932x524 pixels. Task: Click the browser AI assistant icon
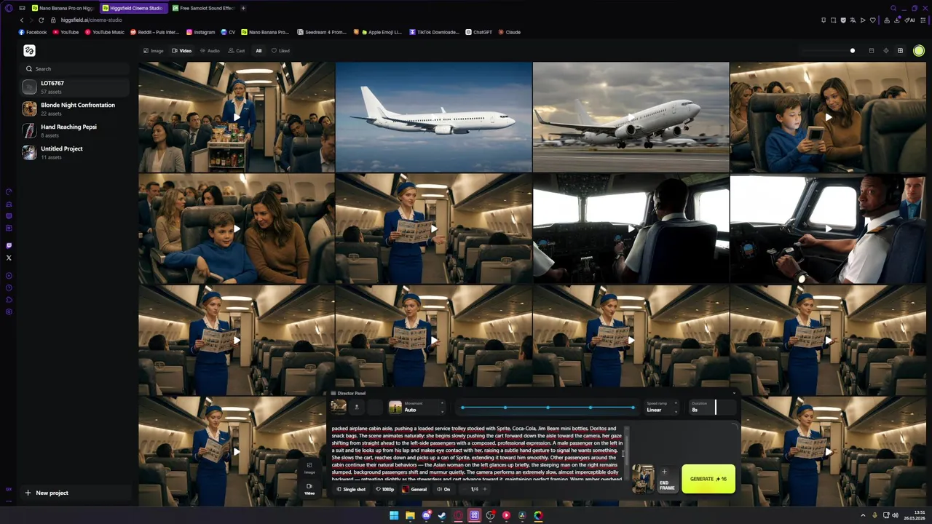[909, 20]
